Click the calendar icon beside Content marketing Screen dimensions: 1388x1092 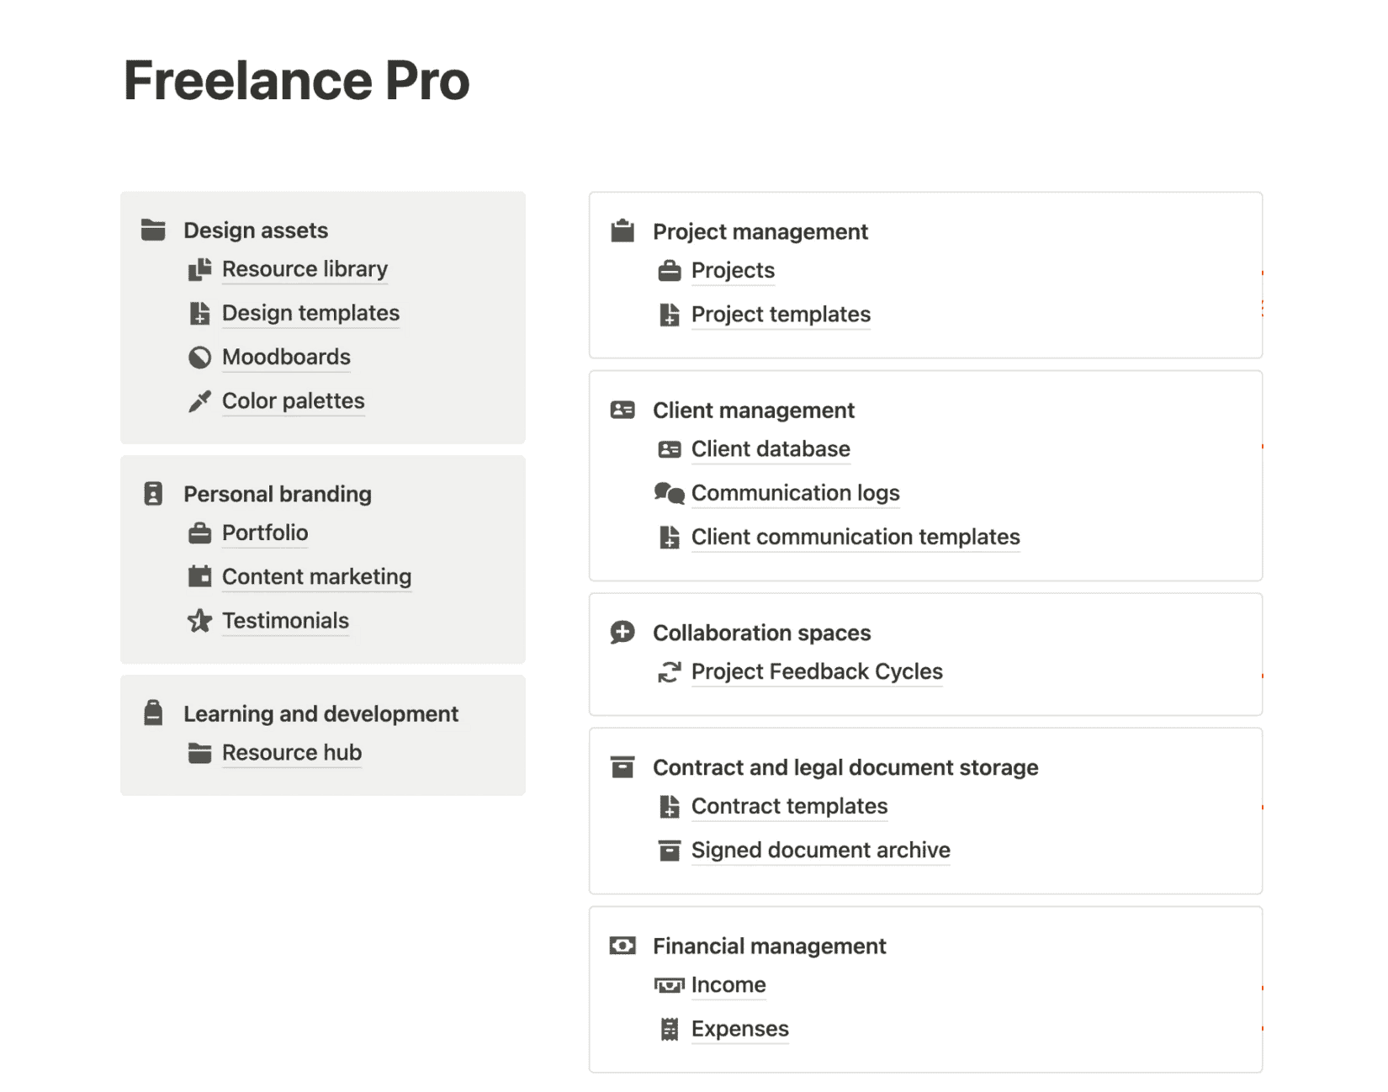(x=199, y=577)
